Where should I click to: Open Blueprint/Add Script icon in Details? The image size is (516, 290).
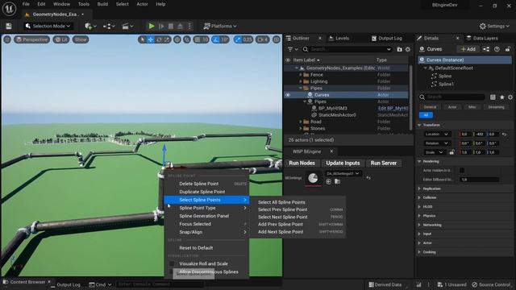486,49
